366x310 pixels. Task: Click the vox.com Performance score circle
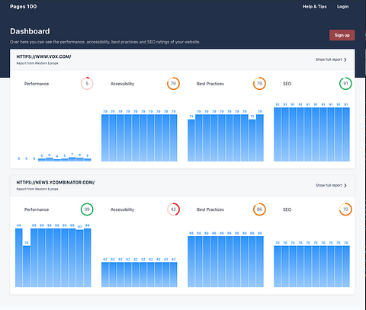(87, 84)
